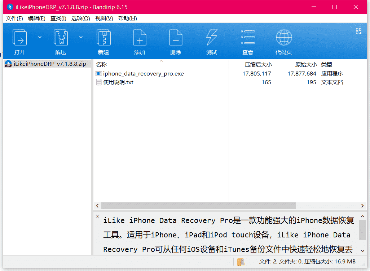Maximize the Bandizip window
This screenshot has height=271, width=370.
coord(335,7)
